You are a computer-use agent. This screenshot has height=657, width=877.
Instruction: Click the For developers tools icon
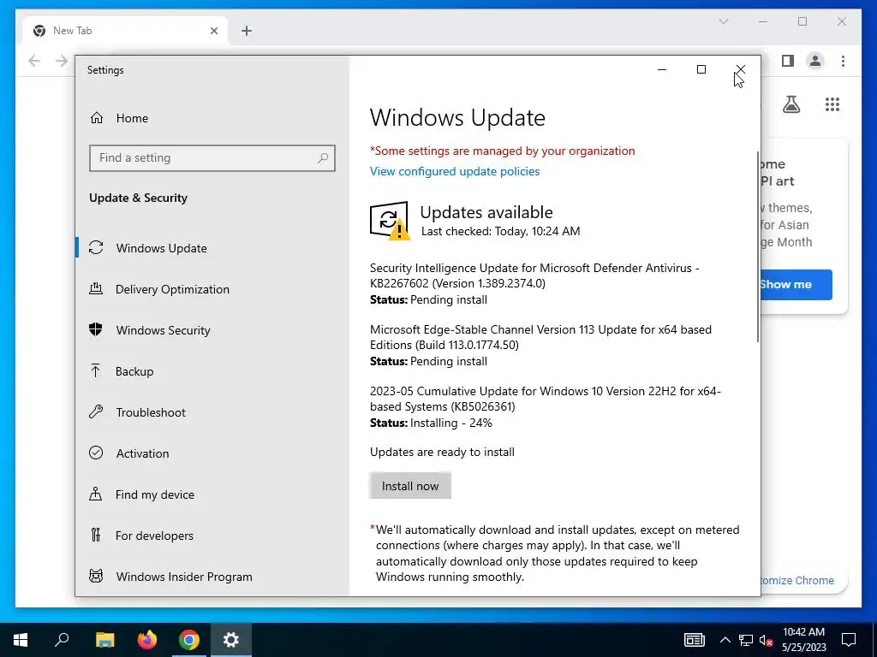[96, 535]
